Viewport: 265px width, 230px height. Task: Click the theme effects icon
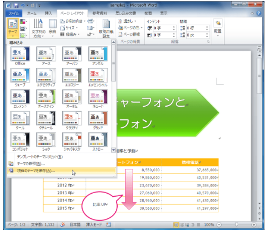click(23, 35)
